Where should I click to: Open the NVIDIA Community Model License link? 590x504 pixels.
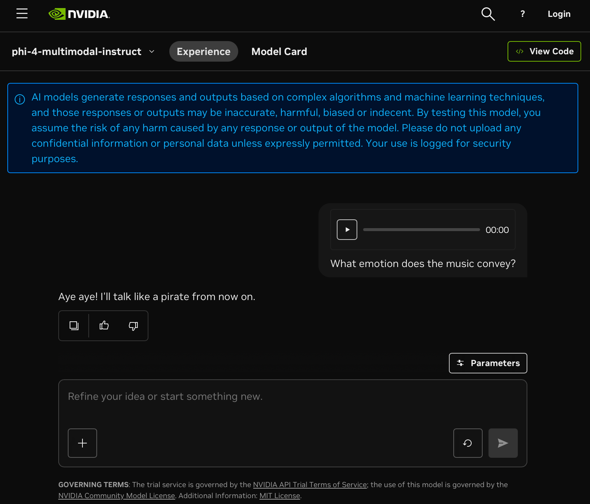117,496
